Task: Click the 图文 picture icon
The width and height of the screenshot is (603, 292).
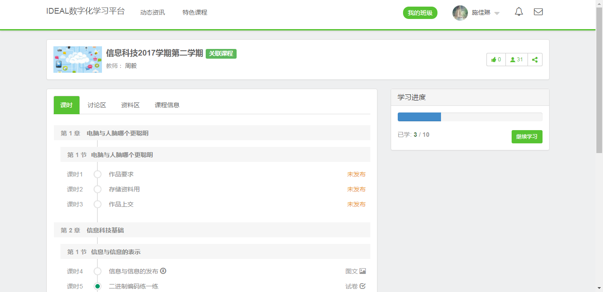Action: pyautogui.click(x=362, y=271)
